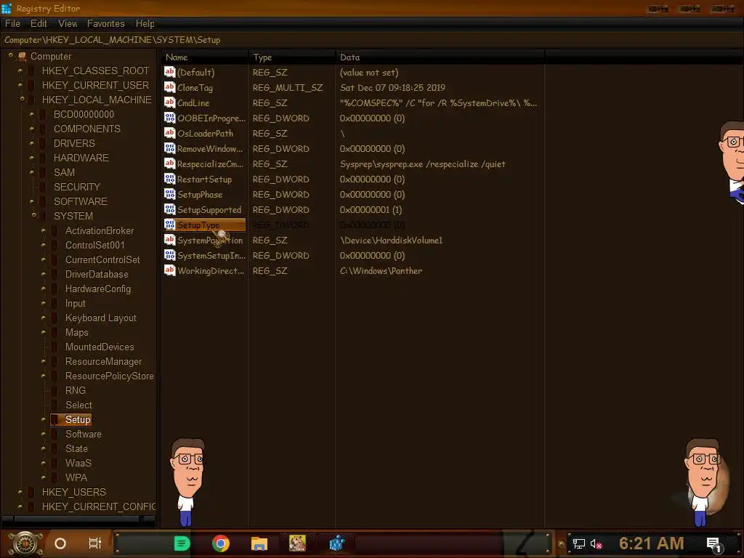Click the REG_MULTI_SZ type cell
This screenshot has height=558, width=744.
click(x=288, y=88)
